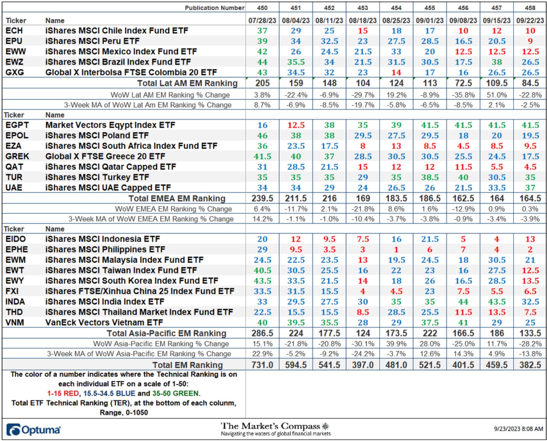
Task: Click the Total EMEA EM Ranking label
Action: pyautogui.click(x=177, y=198)
